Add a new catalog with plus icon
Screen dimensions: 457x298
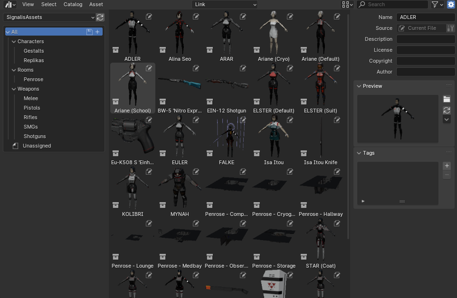tap(97, 32)
